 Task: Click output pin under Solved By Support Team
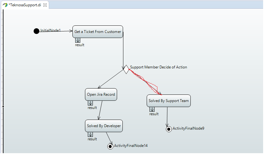click(x=152, y=109)
